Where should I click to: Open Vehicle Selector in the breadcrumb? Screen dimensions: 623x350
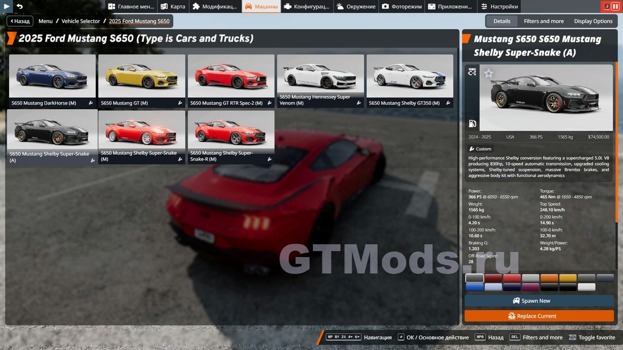(x=81, y=21)
